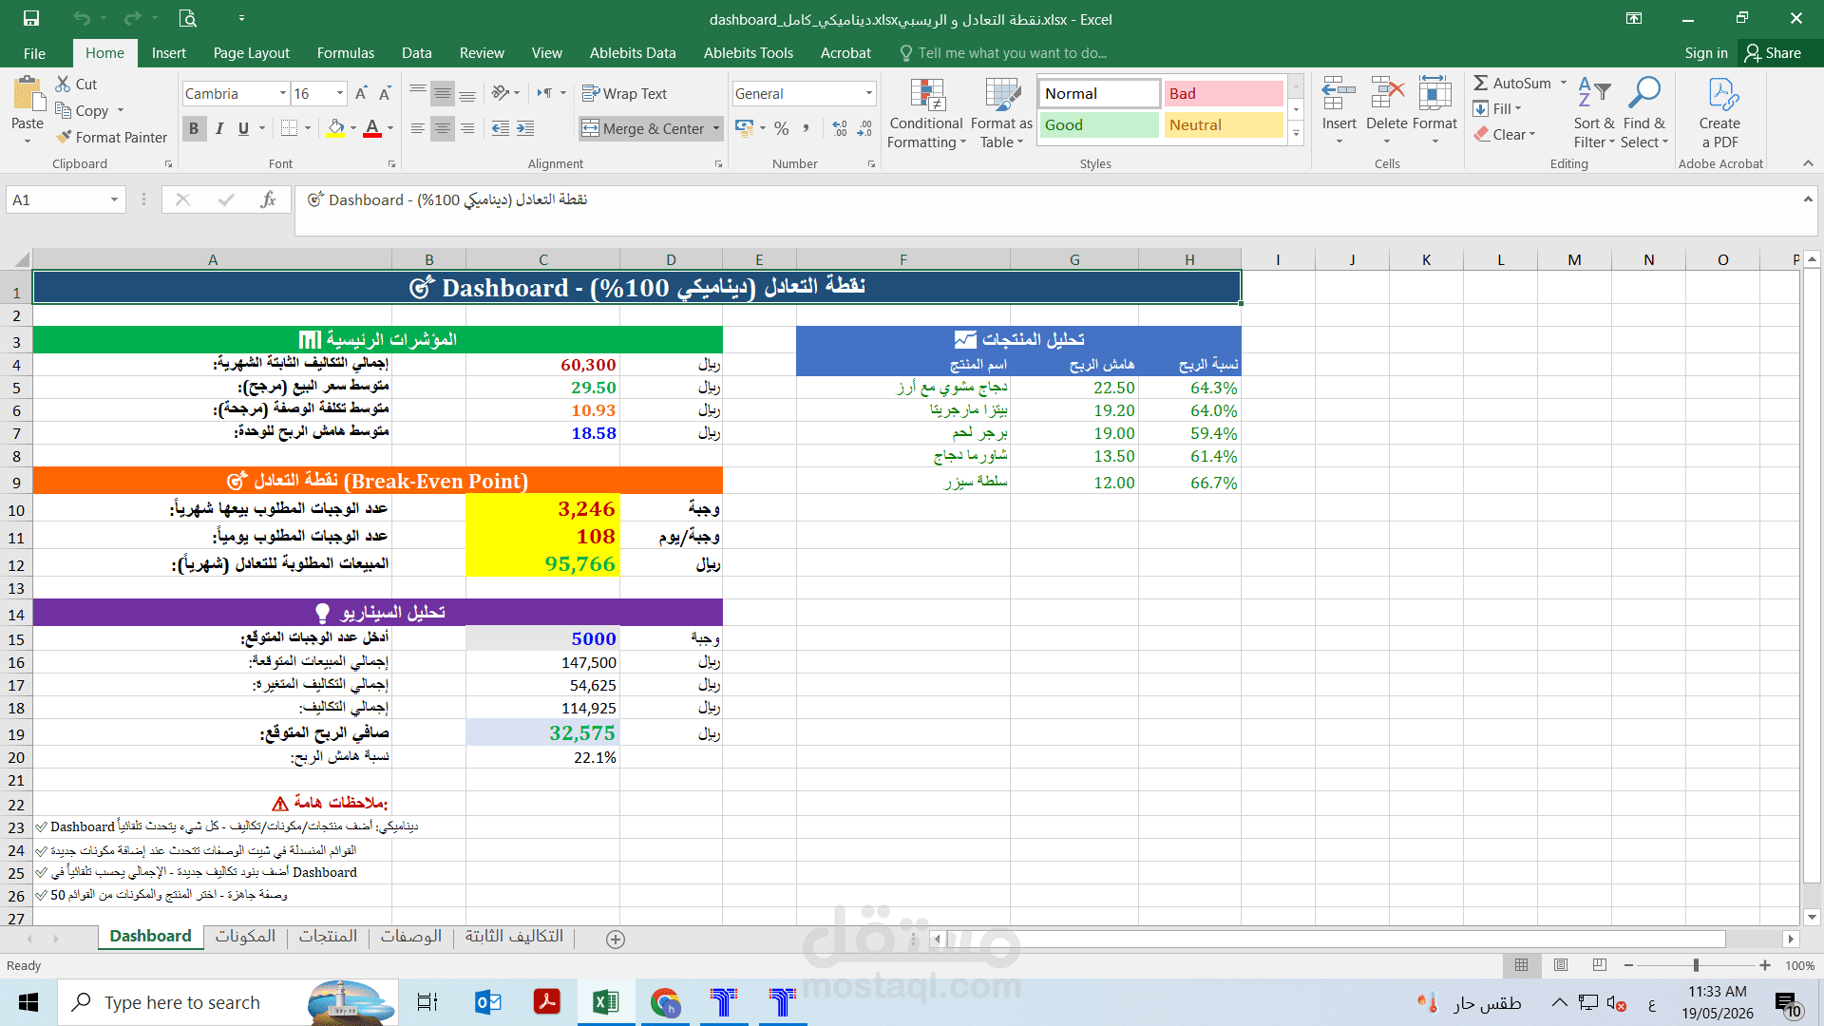Image resolution: width=1824 pixels, height=1026 pixels.
Task: Open the Ablebits Data tab
Action: point(633,53)
